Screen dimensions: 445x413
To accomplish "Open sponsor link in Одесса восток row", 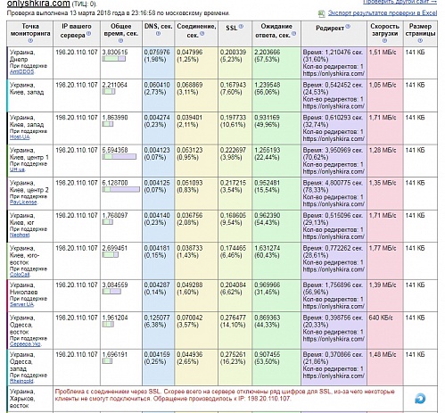I will coord(25,344).
